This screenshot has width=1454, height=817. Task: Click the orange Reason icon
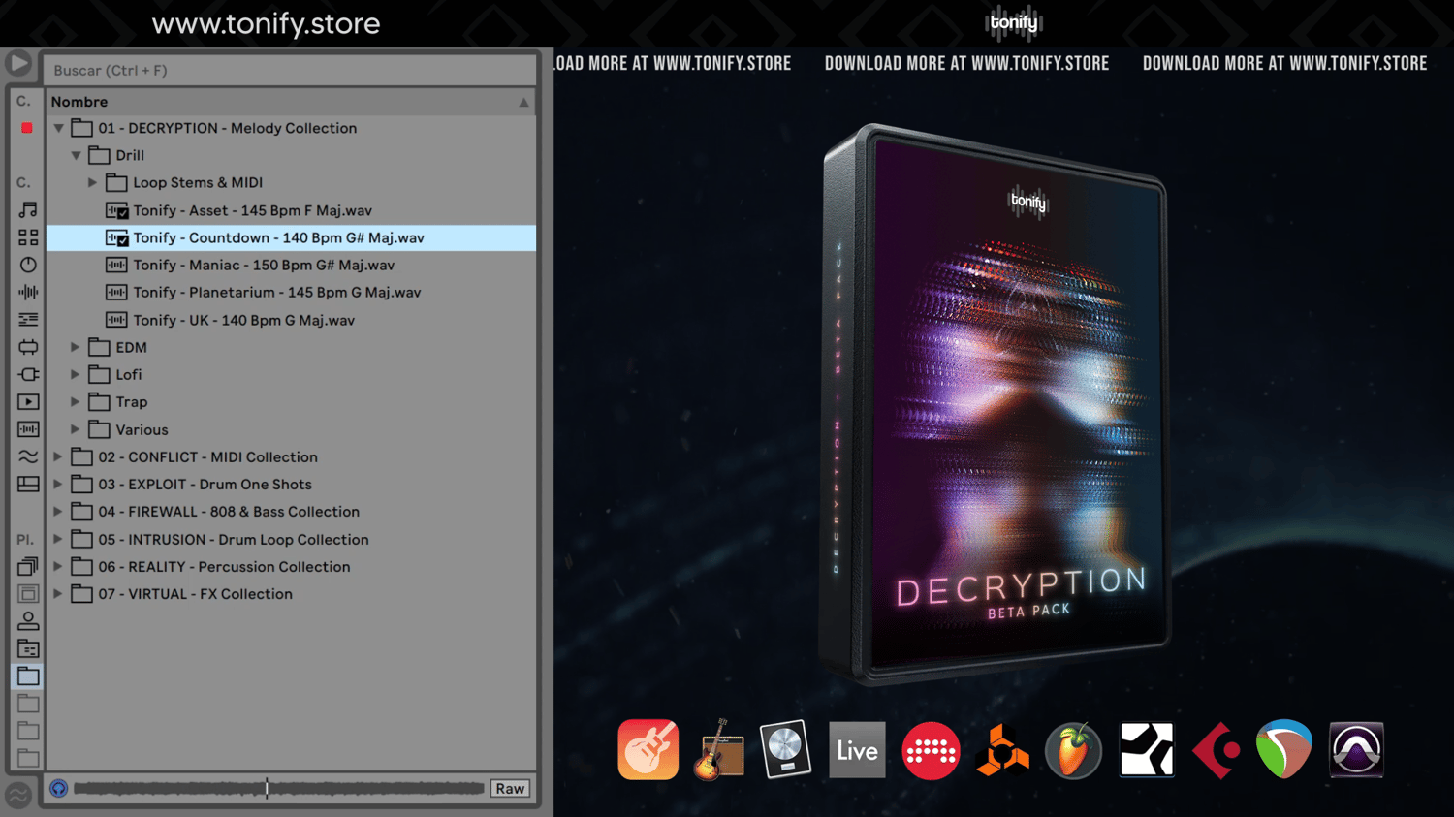[1002, 750]
